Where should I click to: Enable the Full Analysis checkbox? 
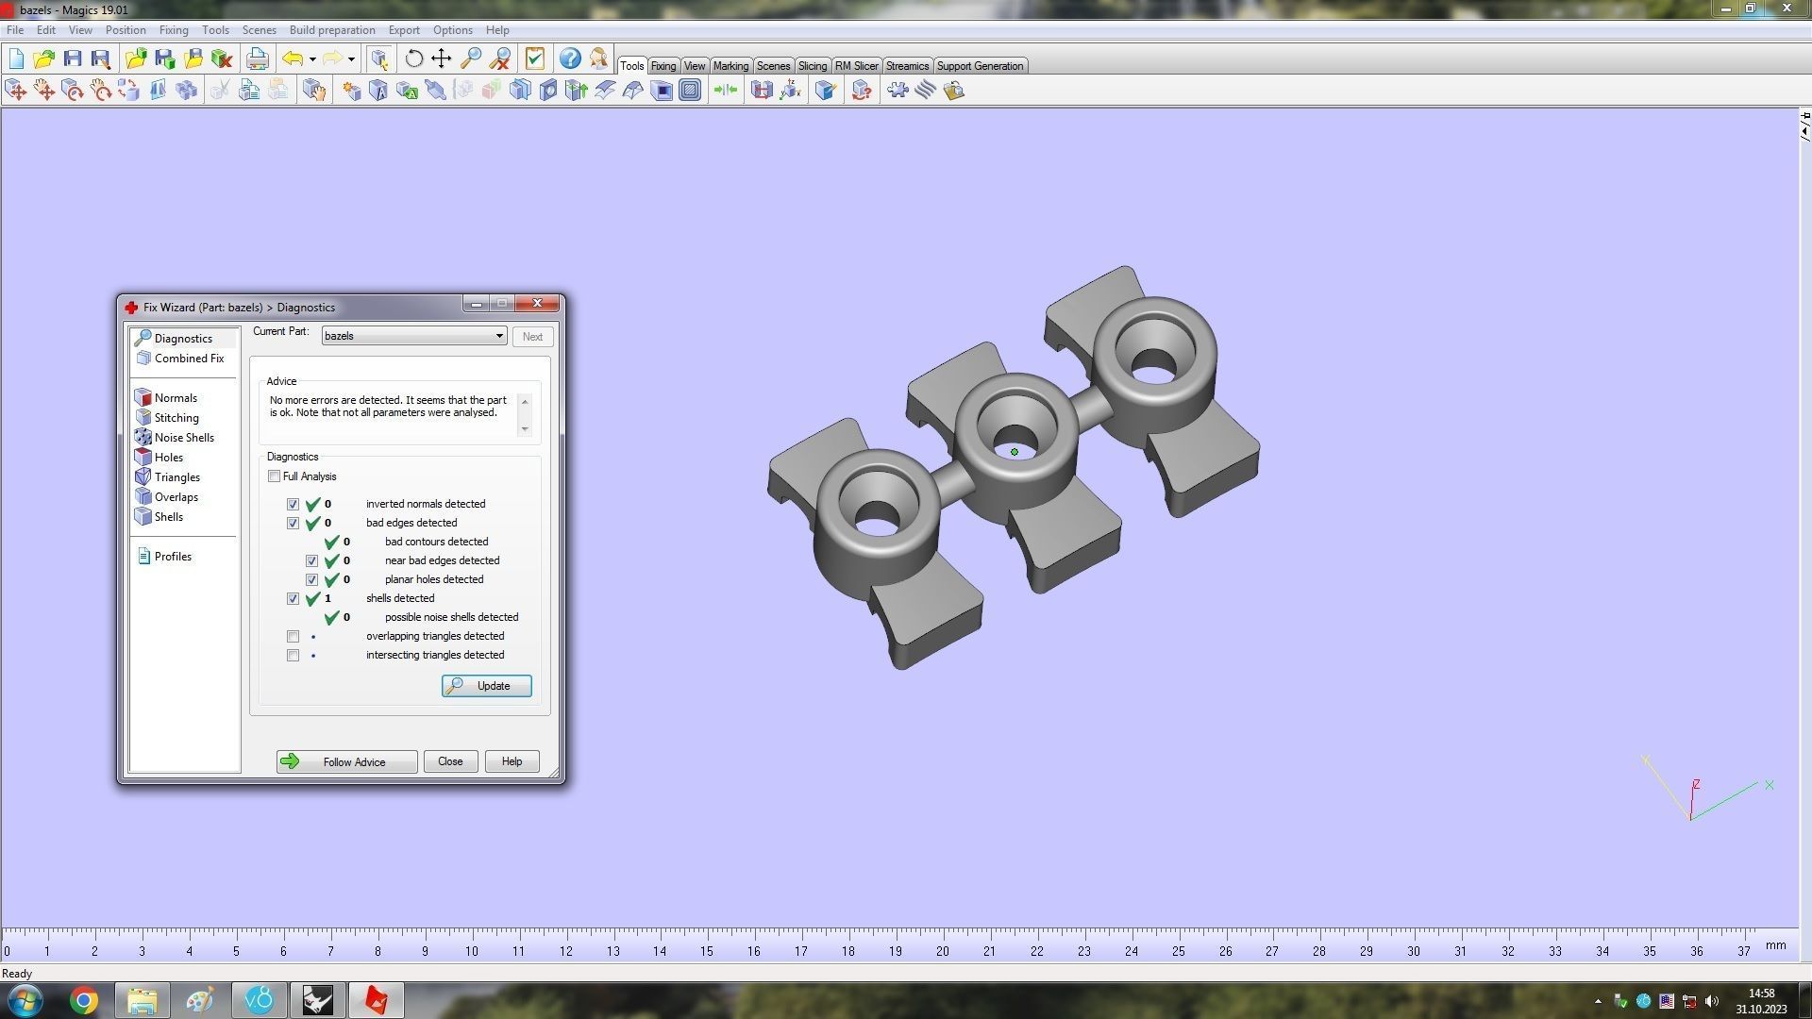(274, 476)
